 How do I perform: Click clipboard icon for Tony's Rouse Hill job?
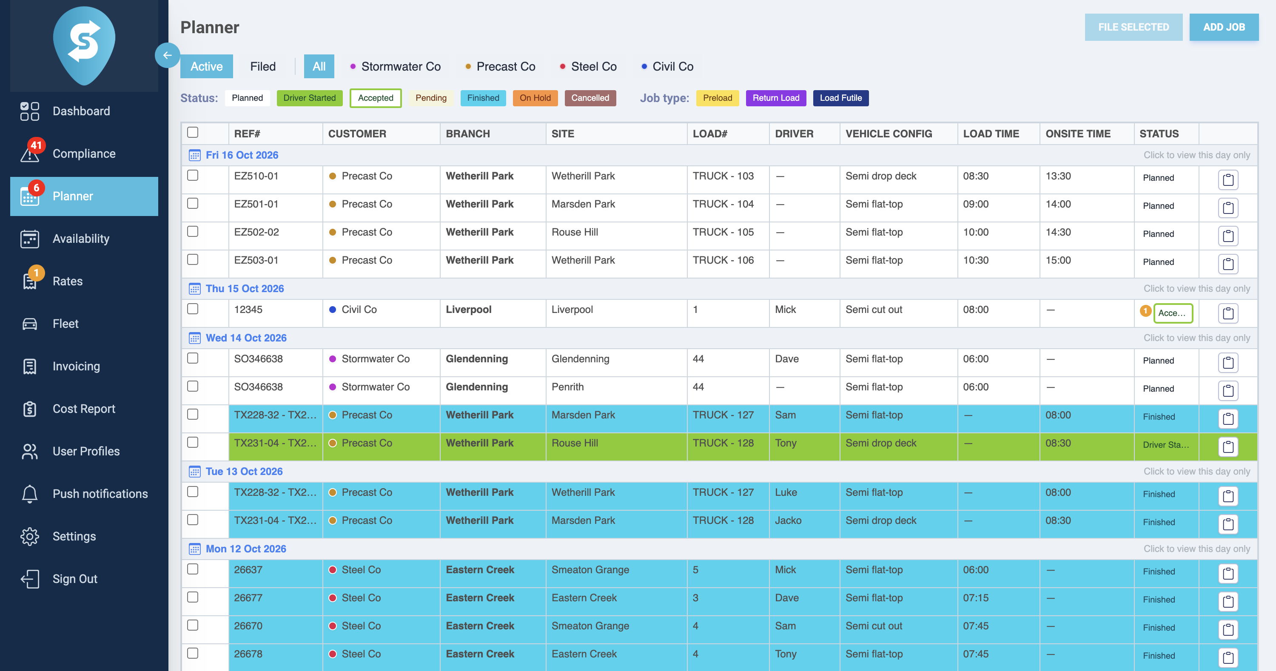1228,446
